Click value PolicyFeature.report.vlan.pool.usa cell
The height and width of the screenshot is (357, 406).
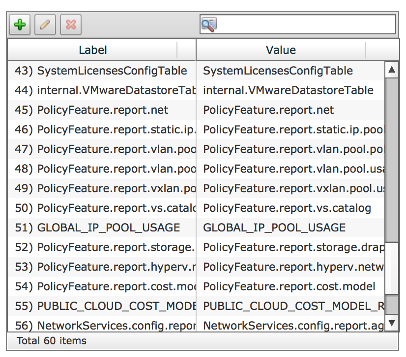tap(290, 169)
